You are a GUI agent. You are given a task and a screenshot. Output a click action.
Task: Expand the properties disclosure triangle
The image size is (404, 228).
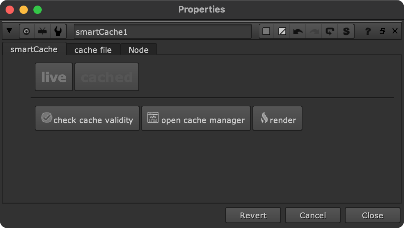click(10, 31)
